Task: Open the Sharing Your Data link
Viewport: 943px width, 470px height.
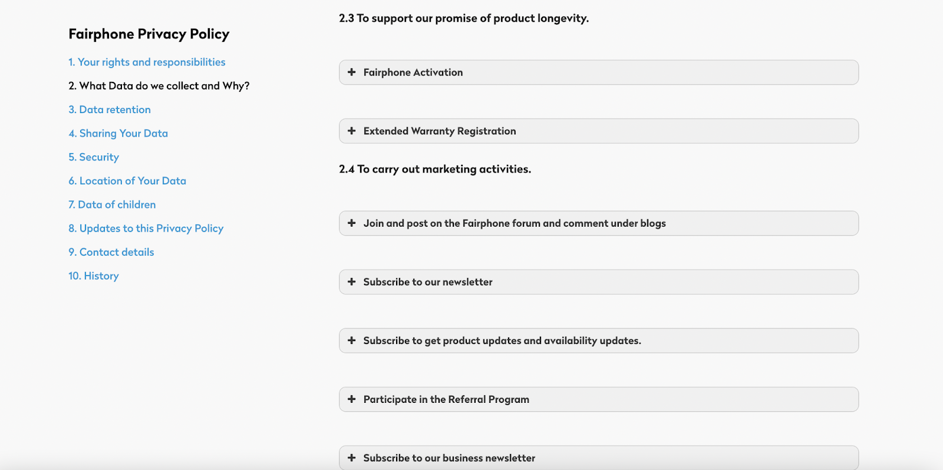Action: [x=118, y=134]
